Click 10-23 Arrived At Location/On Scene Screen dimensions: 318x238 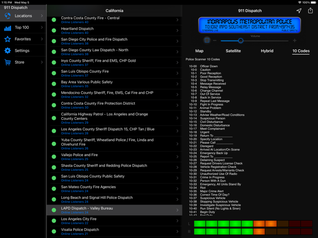pos(214,150)
